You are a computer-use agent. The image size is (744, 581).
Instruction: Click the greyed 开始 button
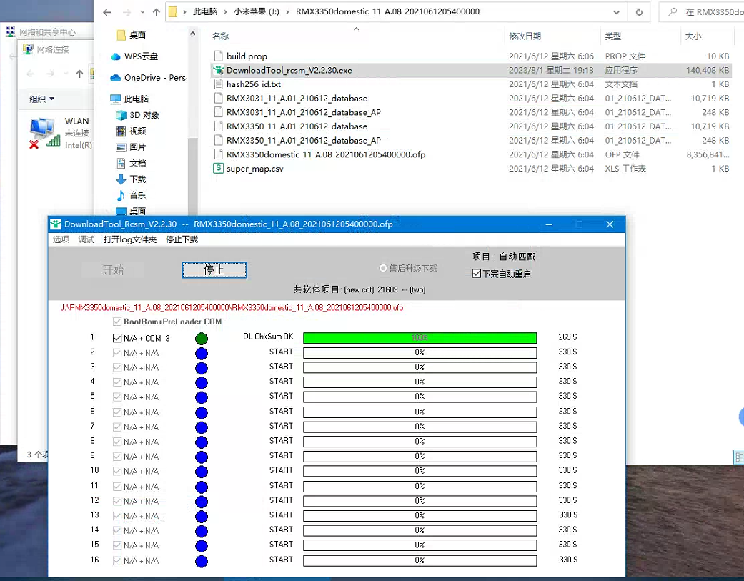tap(113, 270)
